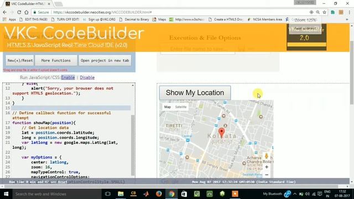Click the Reset link beside run time
Screen dimensions: 354x199
coord(63,182)
